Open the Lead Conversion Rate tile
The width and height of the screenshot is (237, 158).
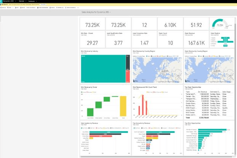click(144, 40)
